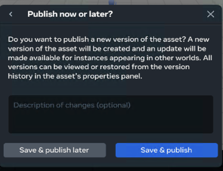The width and height of the screenshot is (223, 171).
Task: Choose to save and publish later
Action: 55,150
